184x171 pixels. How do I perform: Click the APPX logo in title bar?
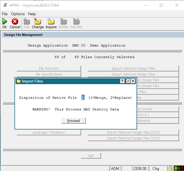pos(5,5)
